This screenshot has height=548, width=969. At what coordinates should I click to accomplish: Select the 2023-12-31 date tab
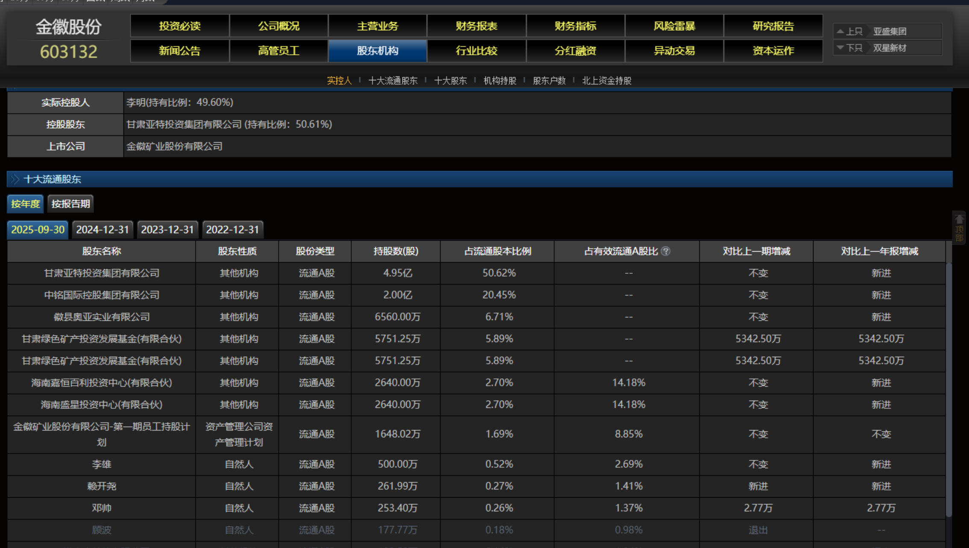167,230
